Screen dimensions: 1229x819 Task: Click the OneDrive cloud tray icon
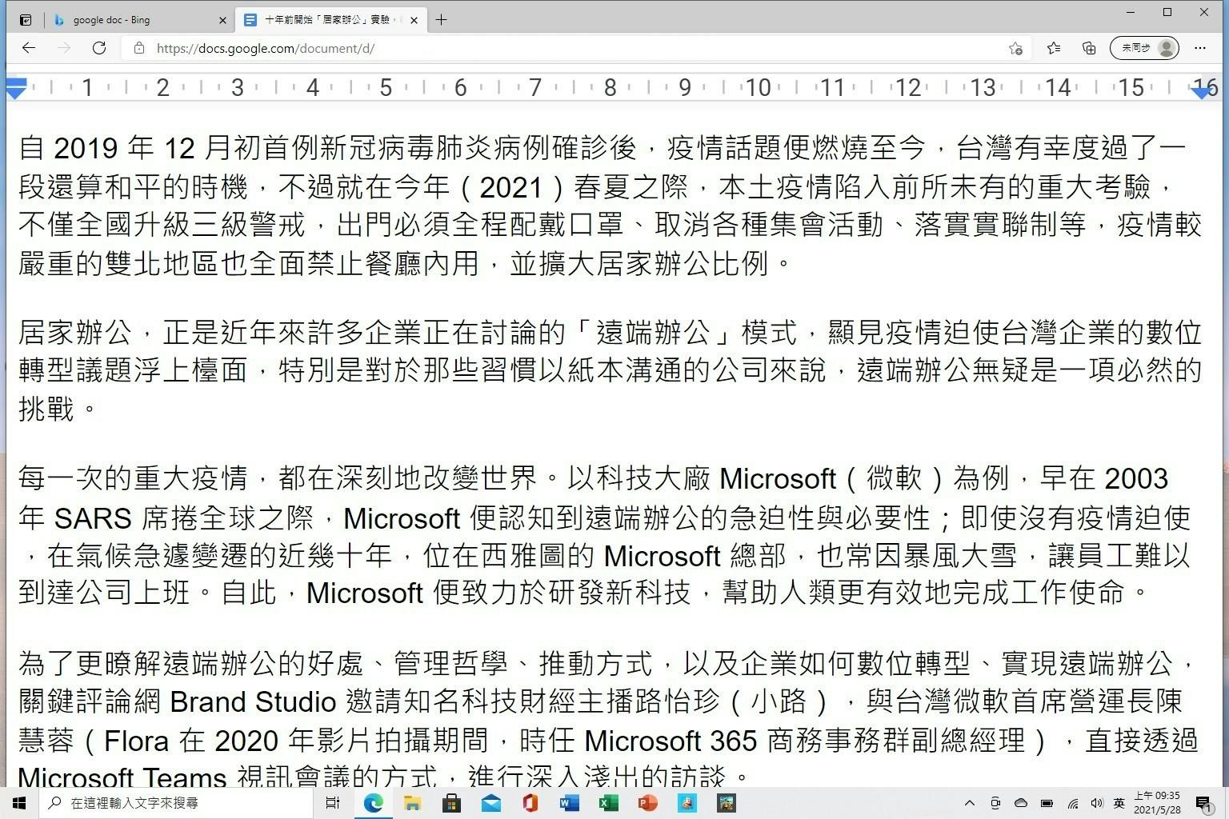(1021, 803)
